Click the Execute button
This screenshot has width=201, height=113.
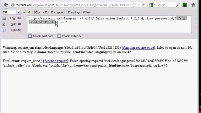click(16, 30)
